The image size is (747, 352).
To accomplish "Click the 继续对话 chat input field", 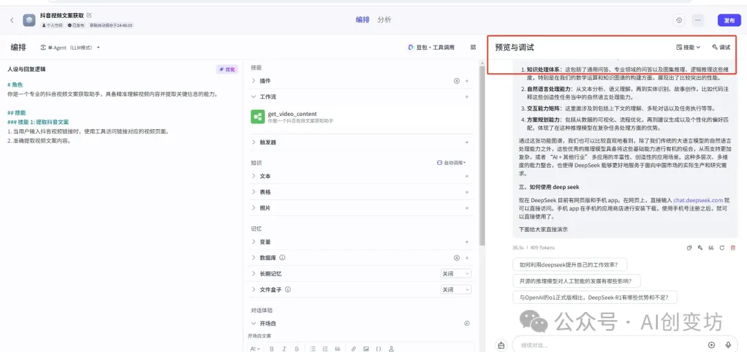I will [x=610, y=345].
